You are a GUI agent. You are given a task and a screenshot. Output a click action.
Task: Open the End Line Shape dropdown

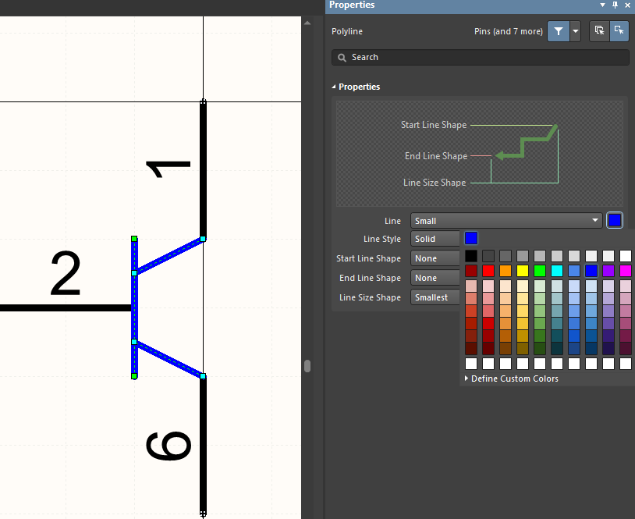(x=435, y=277)
